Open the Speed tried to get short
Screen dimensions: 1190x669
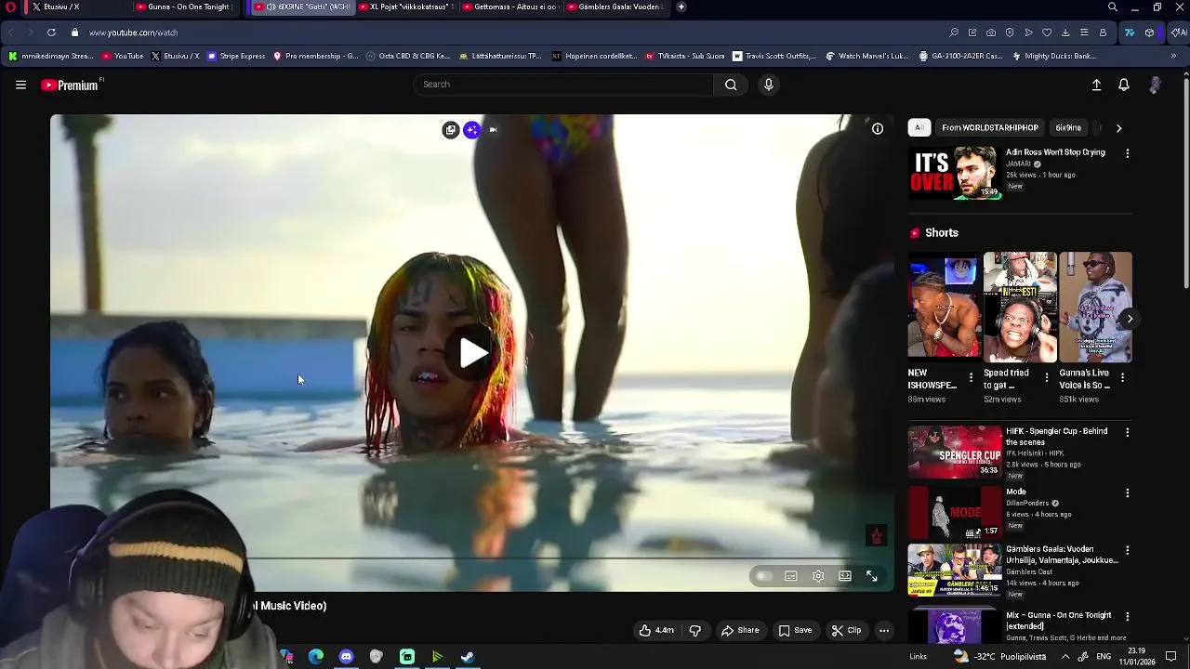[1020, 307]
